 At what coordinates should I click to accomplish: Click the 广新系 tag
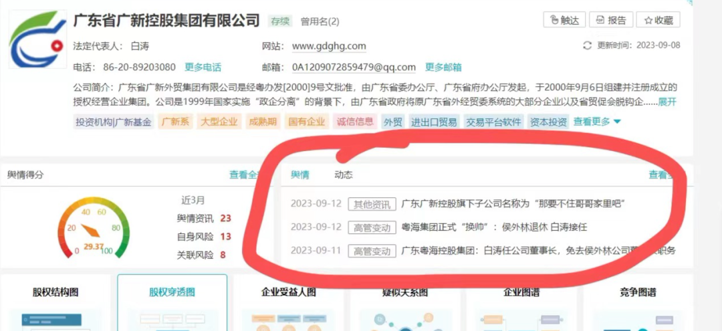[174, 122]
